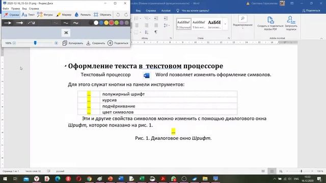Open the Редактирование dropdown in Word
The width and height of the screenshot is (326, 183).
click(242, 22)
